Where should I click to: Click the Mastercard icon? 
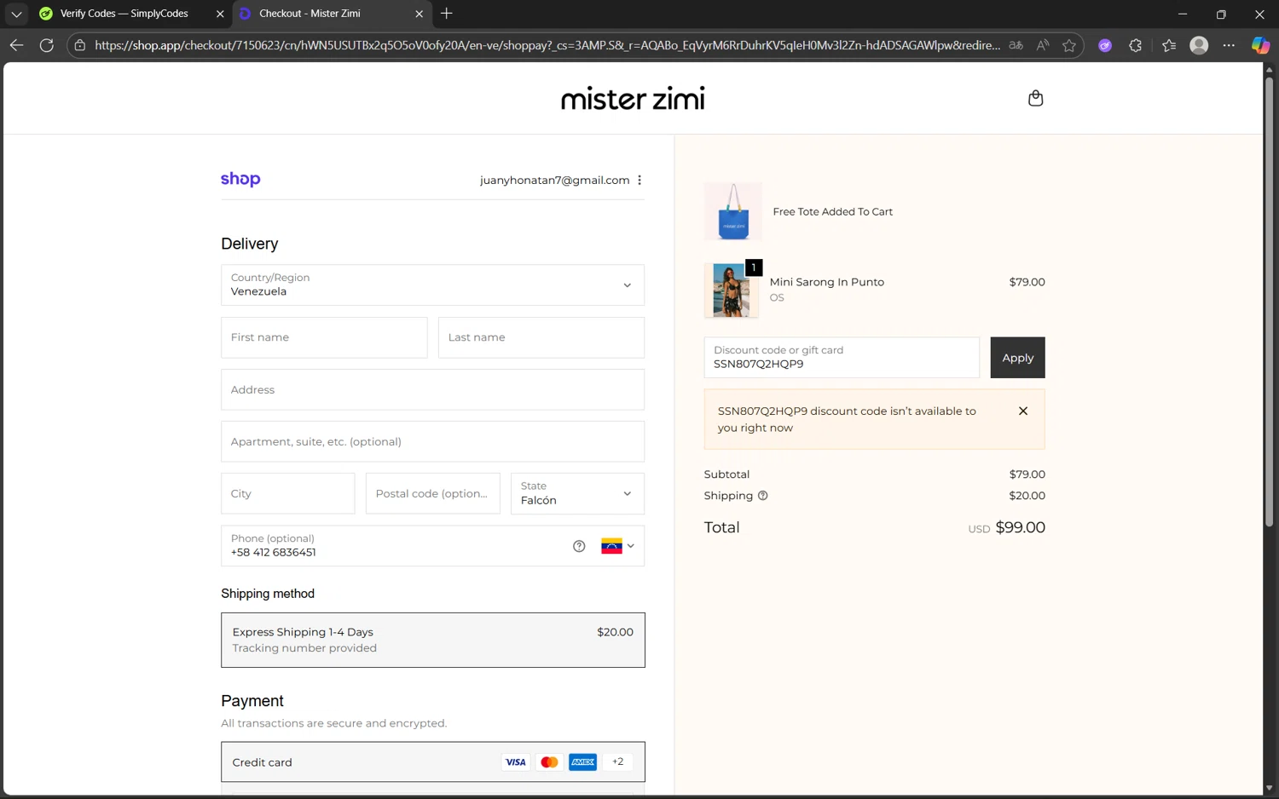549,762
